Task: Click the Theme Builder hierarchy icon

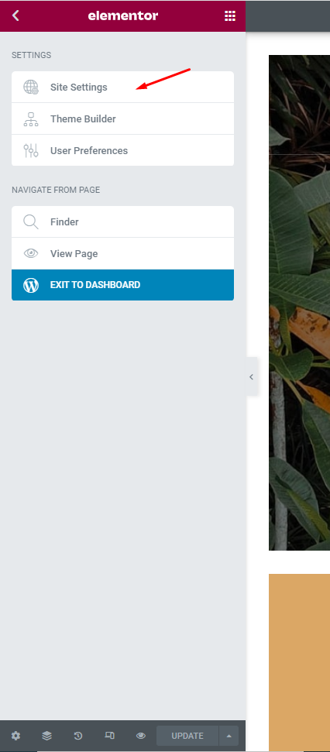Action: (x=31, y=119)
